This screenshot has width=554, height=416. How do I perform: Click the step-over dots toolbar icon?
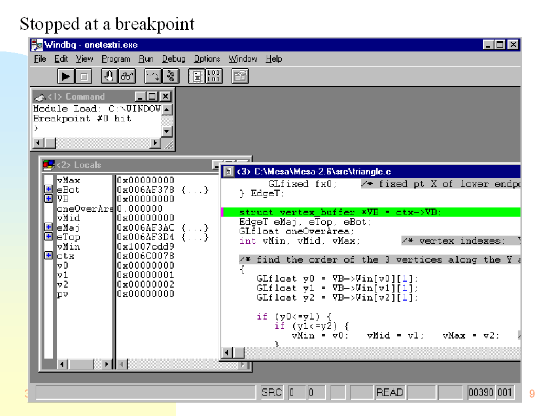[171, 76]
